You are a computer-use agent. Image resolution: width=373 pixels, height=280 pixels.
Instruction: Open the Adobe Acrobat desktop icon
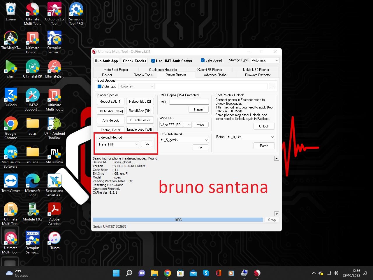[54, 214]
